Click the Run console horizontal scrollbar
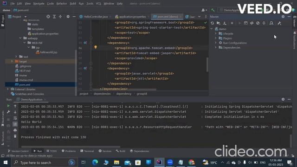 71,147
